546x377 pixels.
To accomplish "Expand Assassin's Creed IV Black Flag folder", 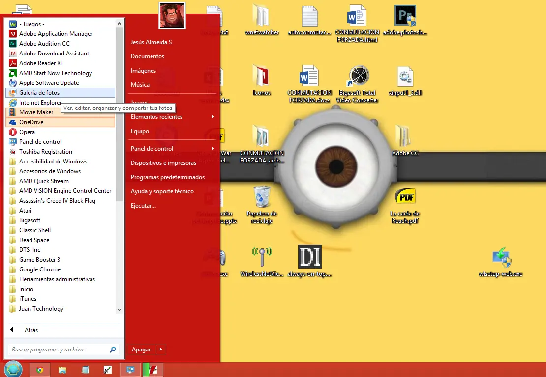I will pos(60,201).
